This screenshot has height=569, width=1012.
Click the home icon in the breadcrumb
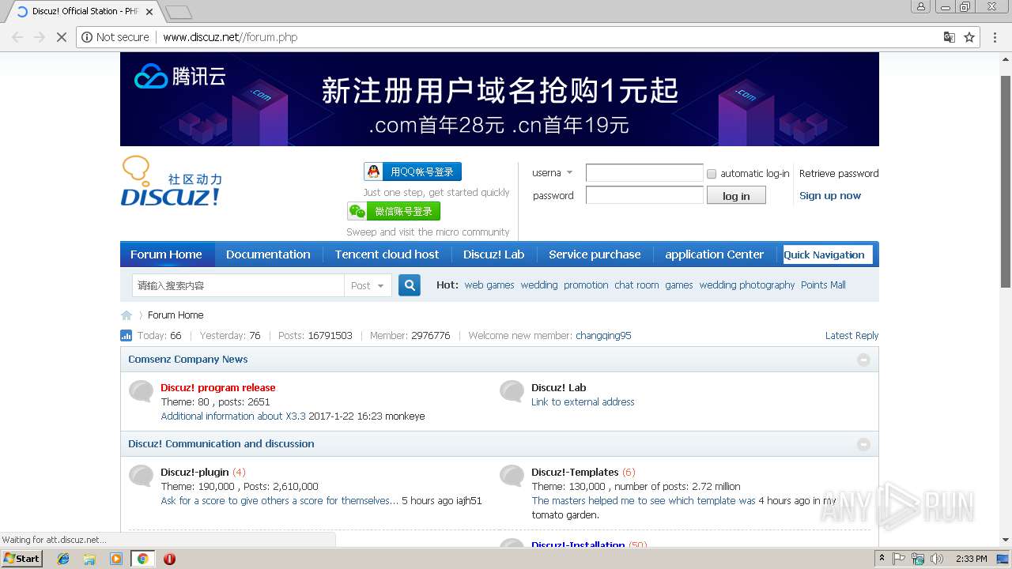pyautogui.click(x=126, y=315)
